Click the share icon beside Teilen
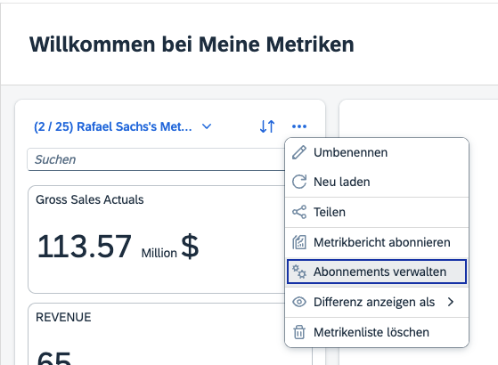This screenshot has width=498, height=365. (x=299, y=212)
